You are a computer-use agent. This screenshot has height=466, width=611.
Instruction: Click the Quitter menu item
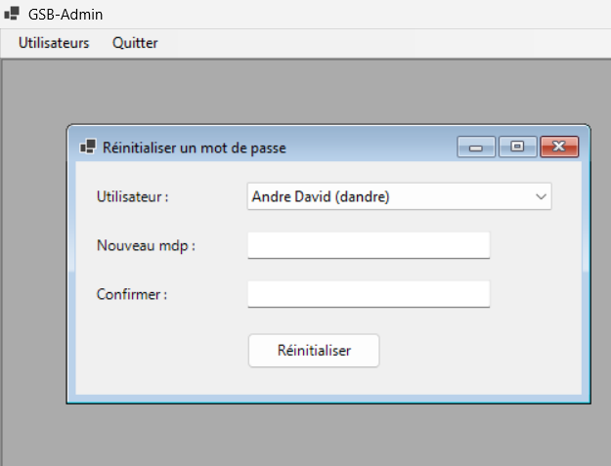[135, 43]
